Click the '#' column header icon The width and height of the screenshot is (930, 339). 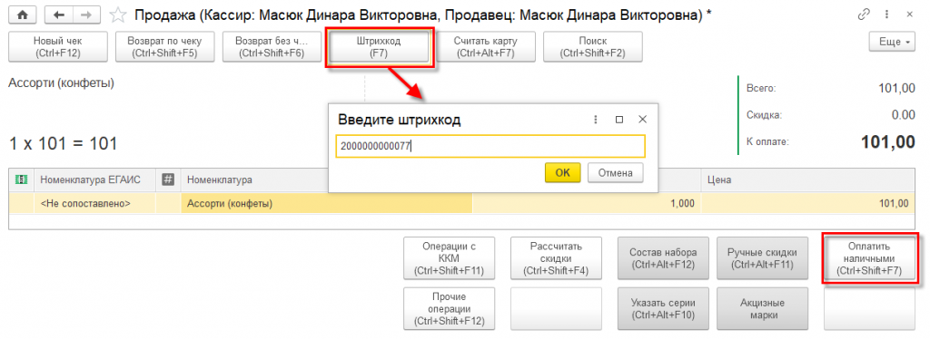[168, 179]
